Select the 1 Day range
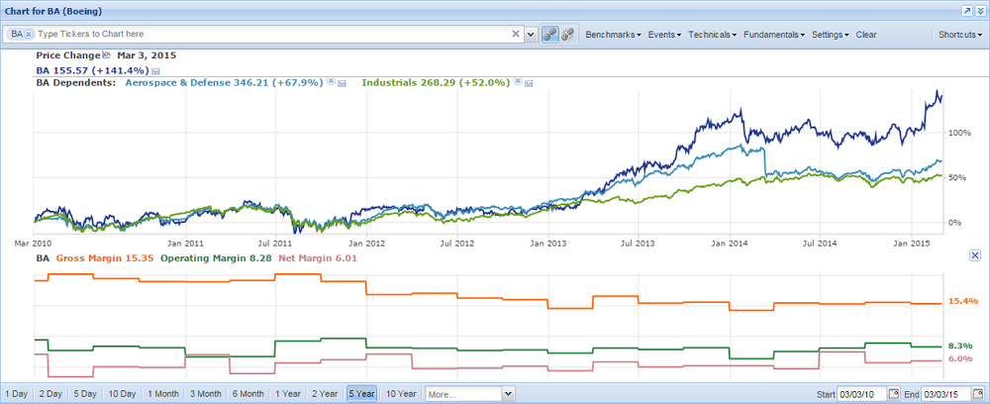 pos(16,394)
